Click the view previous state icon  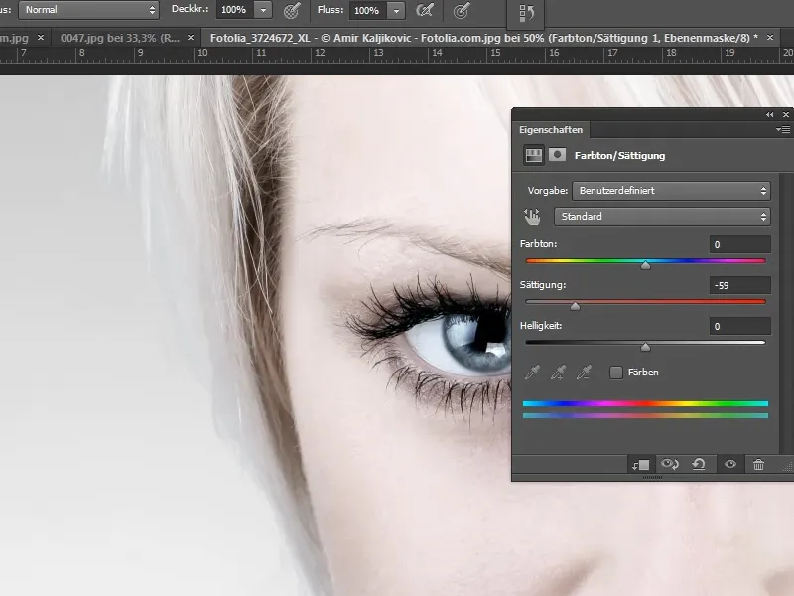pyautogui.click(x=670, y=464)
